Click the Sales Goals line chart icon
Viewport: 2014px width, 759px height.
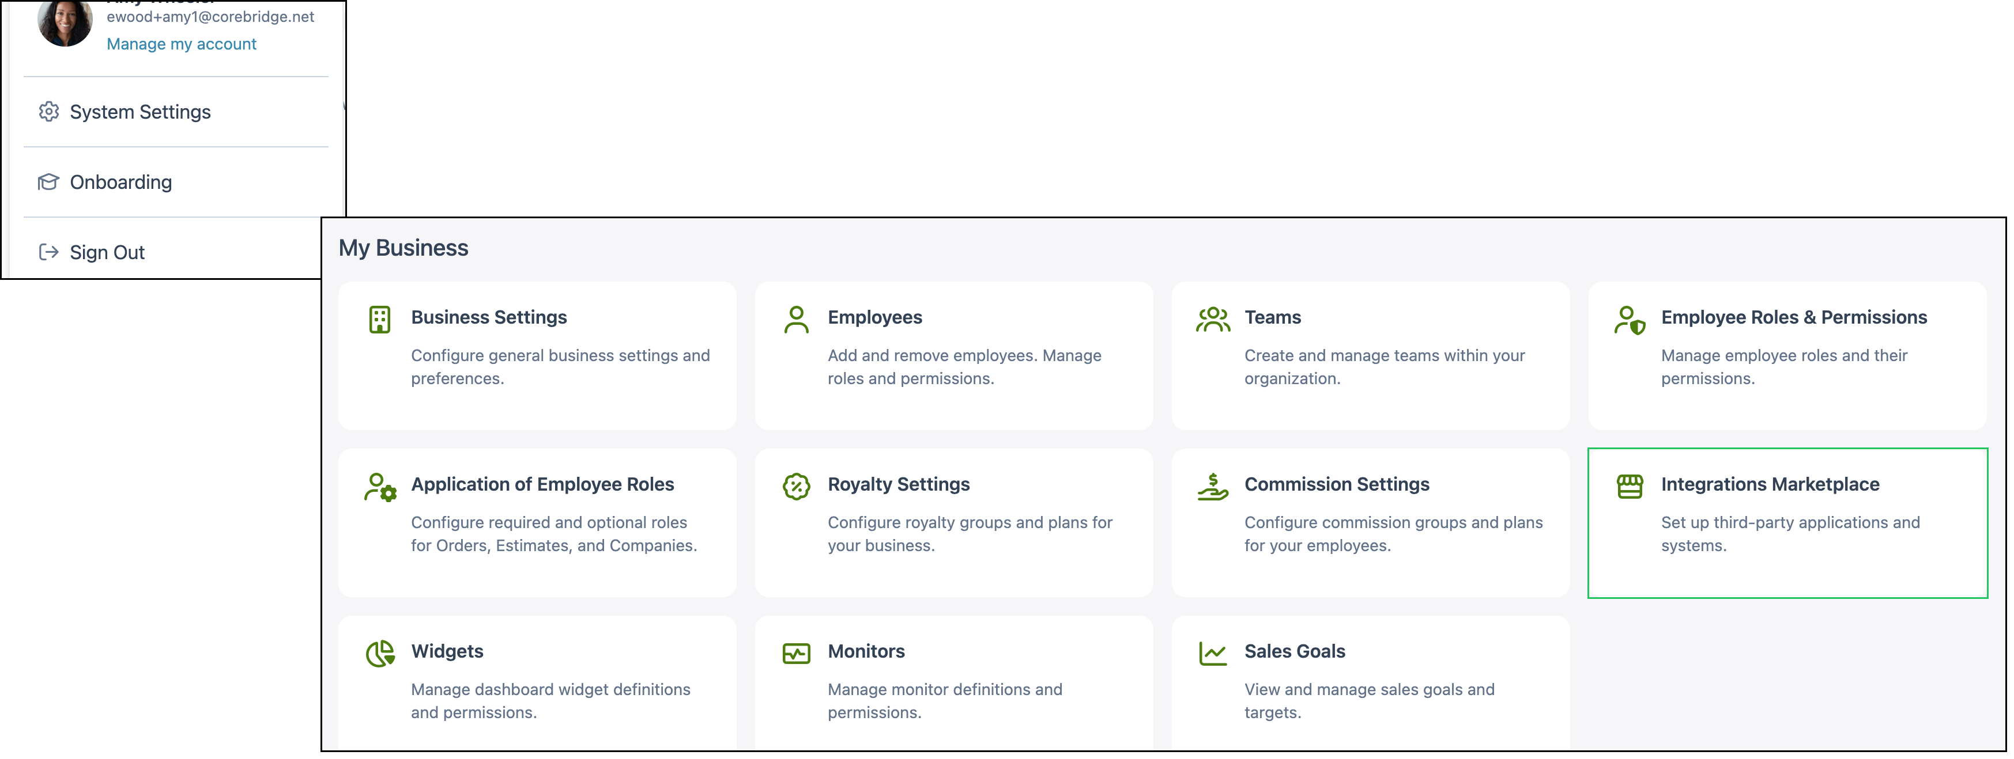[x=1213, y=654]
